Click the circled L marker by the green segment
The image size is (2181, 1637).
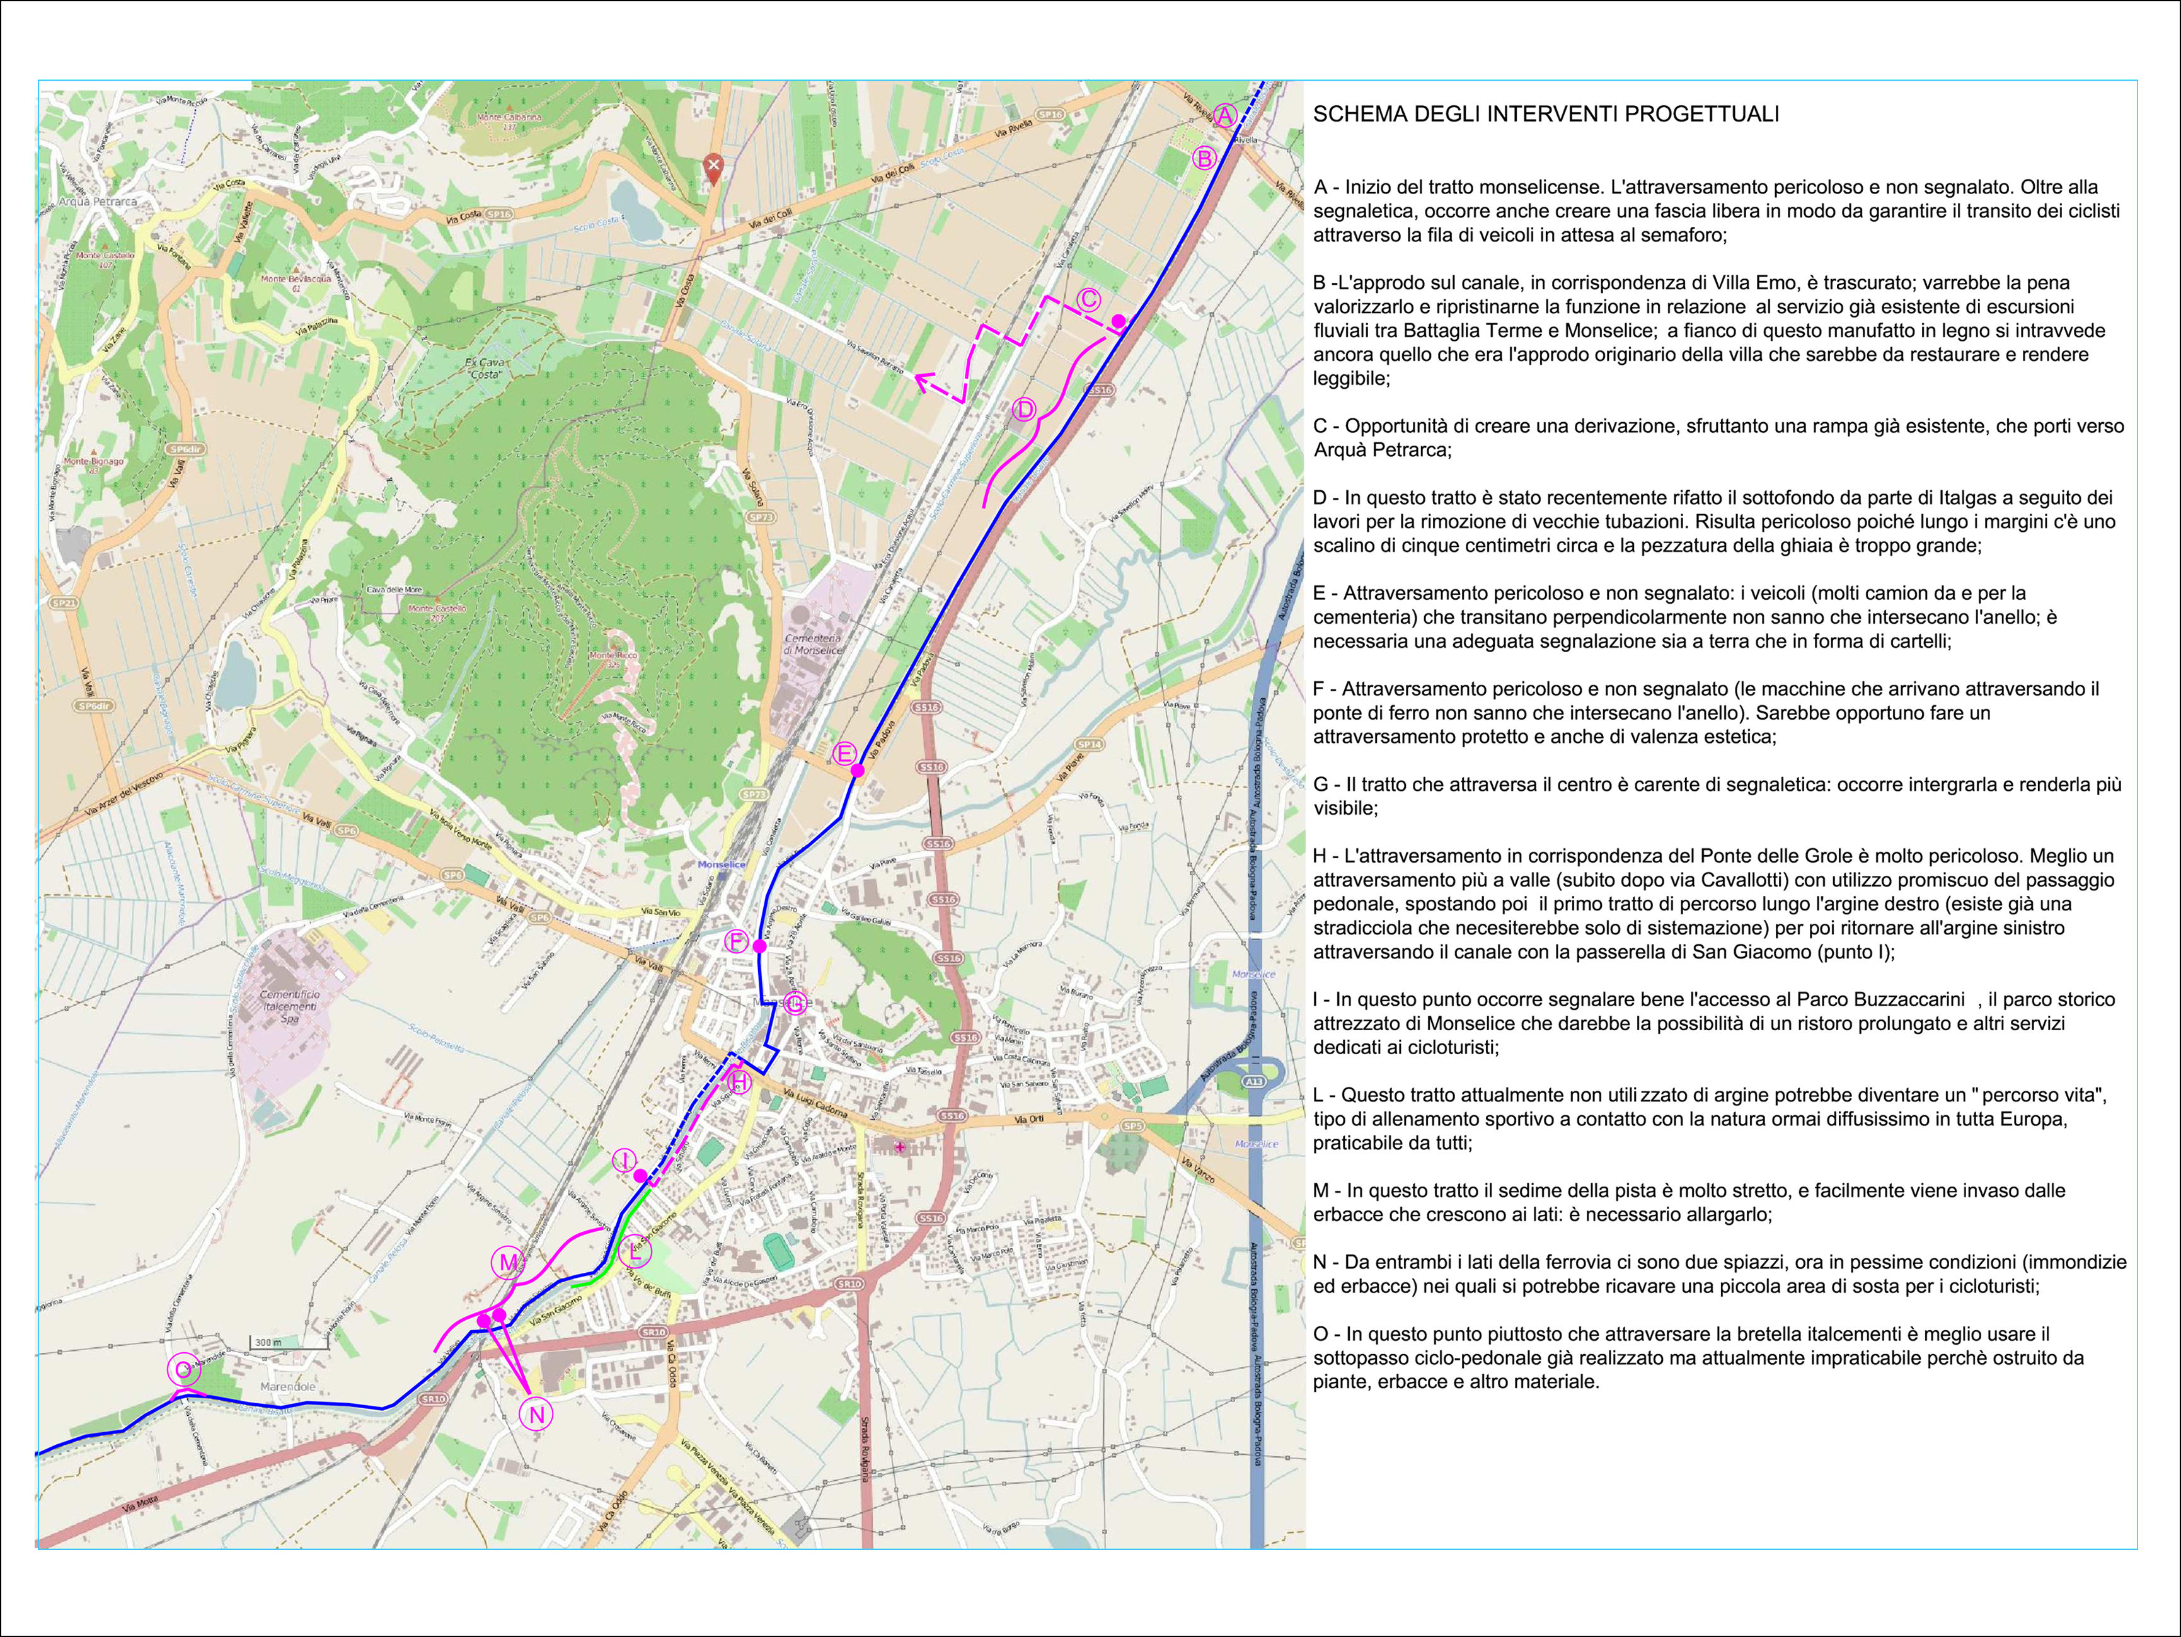[635, 1253]
